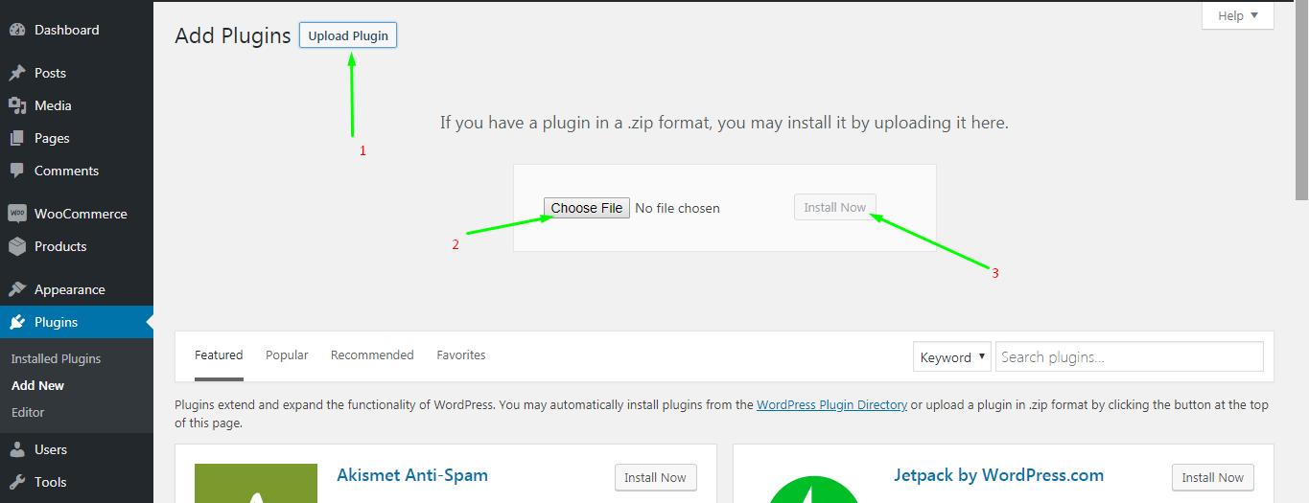Expand the Help dropdown tab
The image size is (1309, 503).
(1238, 15)
